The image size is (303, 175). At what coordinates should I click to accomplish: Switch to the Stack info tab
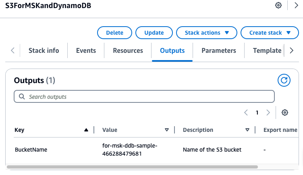(x=44, y=50)
